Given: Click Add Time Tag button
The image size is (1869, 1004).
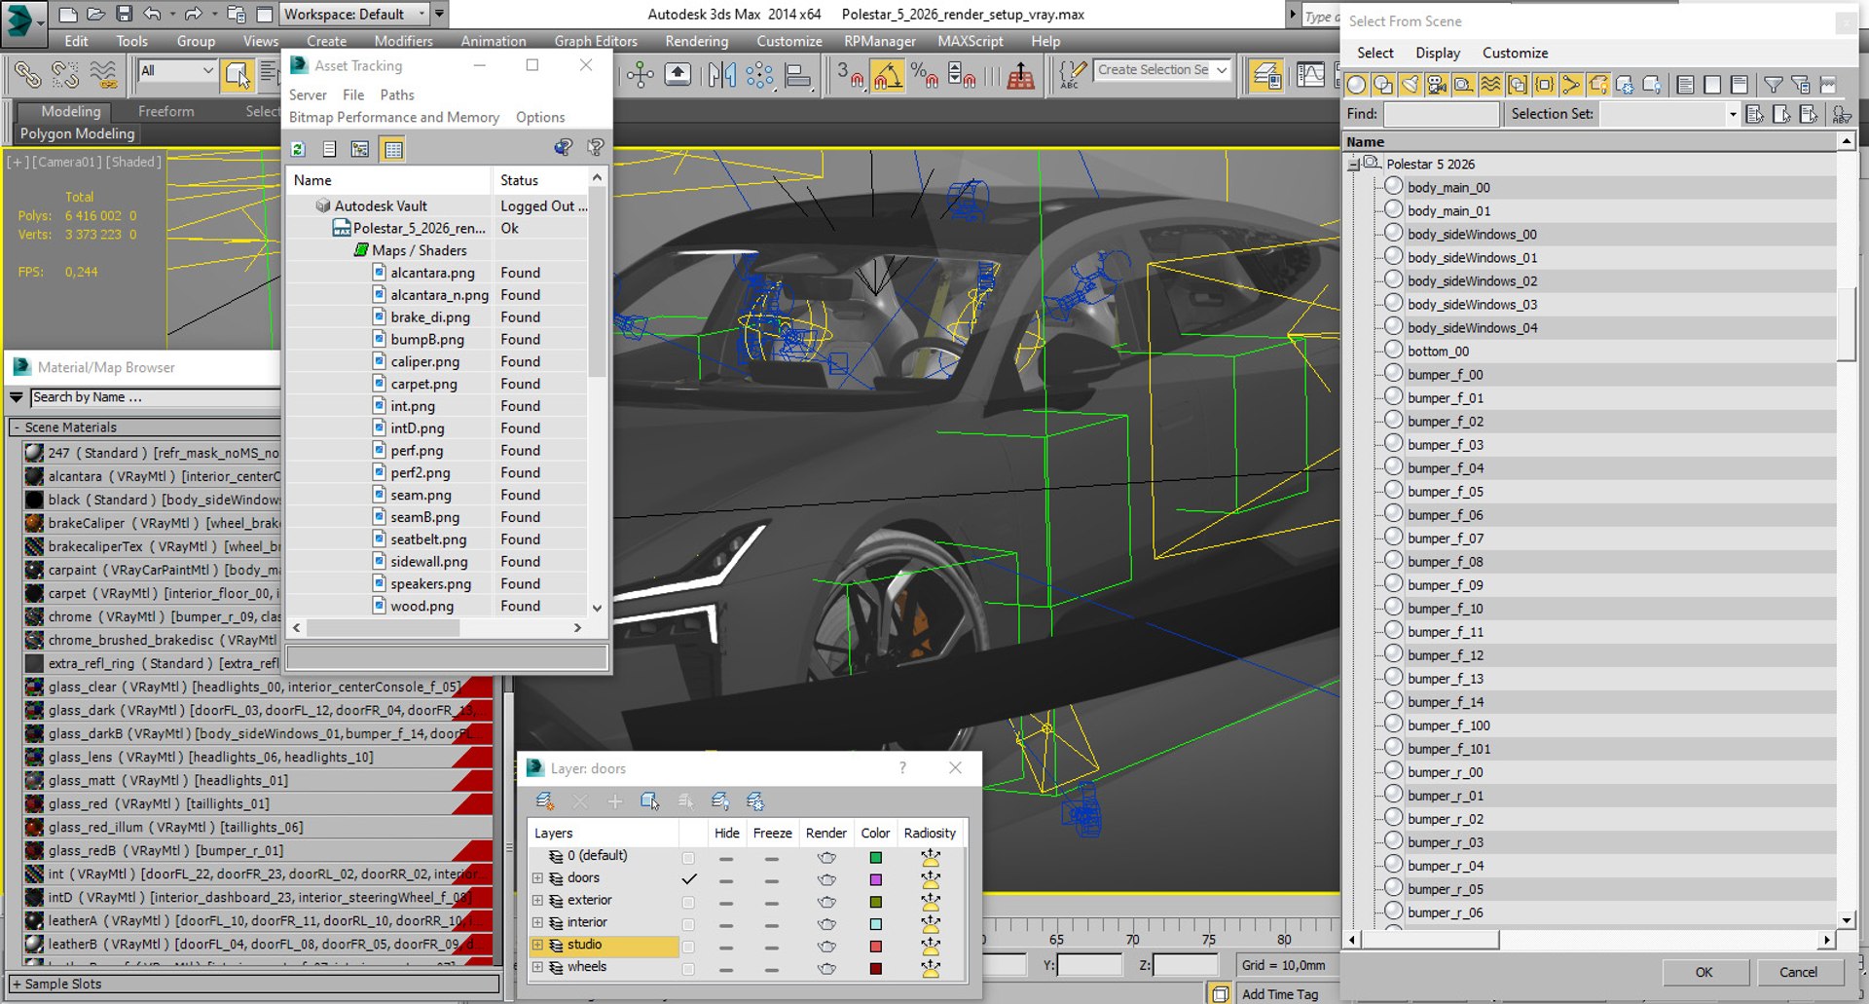Looking at the screenshot, I should [x=1279, y=993].
